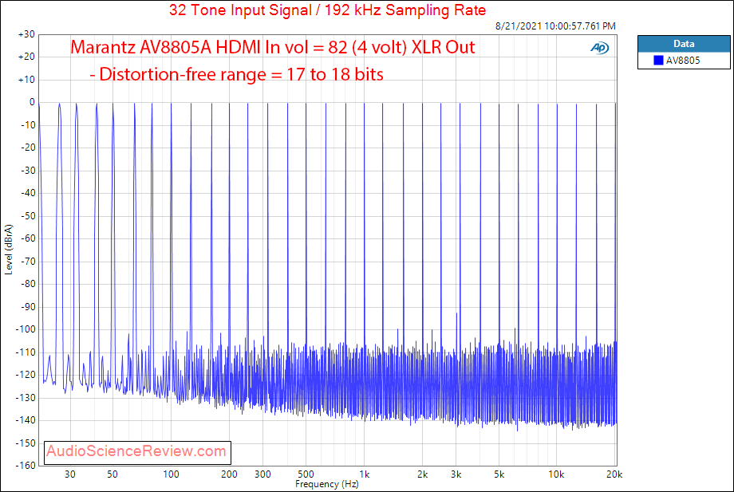Click the -100 y-axis tick label
This screenshot has width=734, height=492.
click(x=26, y=329)
